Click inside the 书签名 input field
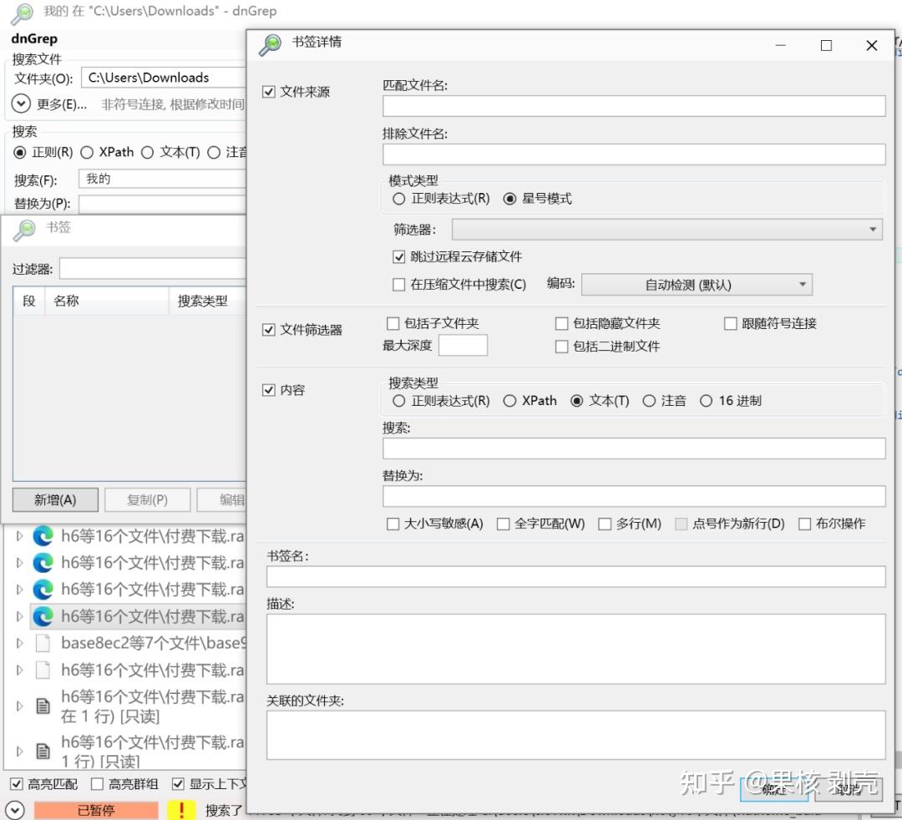Screen dimensions: 902x820 (x=575, y=576)
